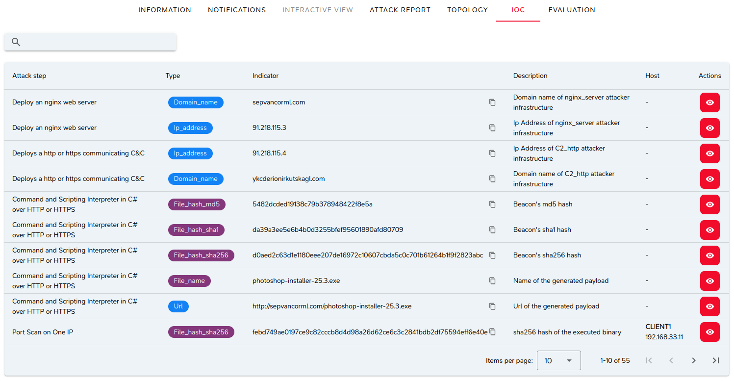This screenshot has height=381, width=734.
Task: Click the File_hash_sha1 type tag
Action: click(x=197, y=230)
